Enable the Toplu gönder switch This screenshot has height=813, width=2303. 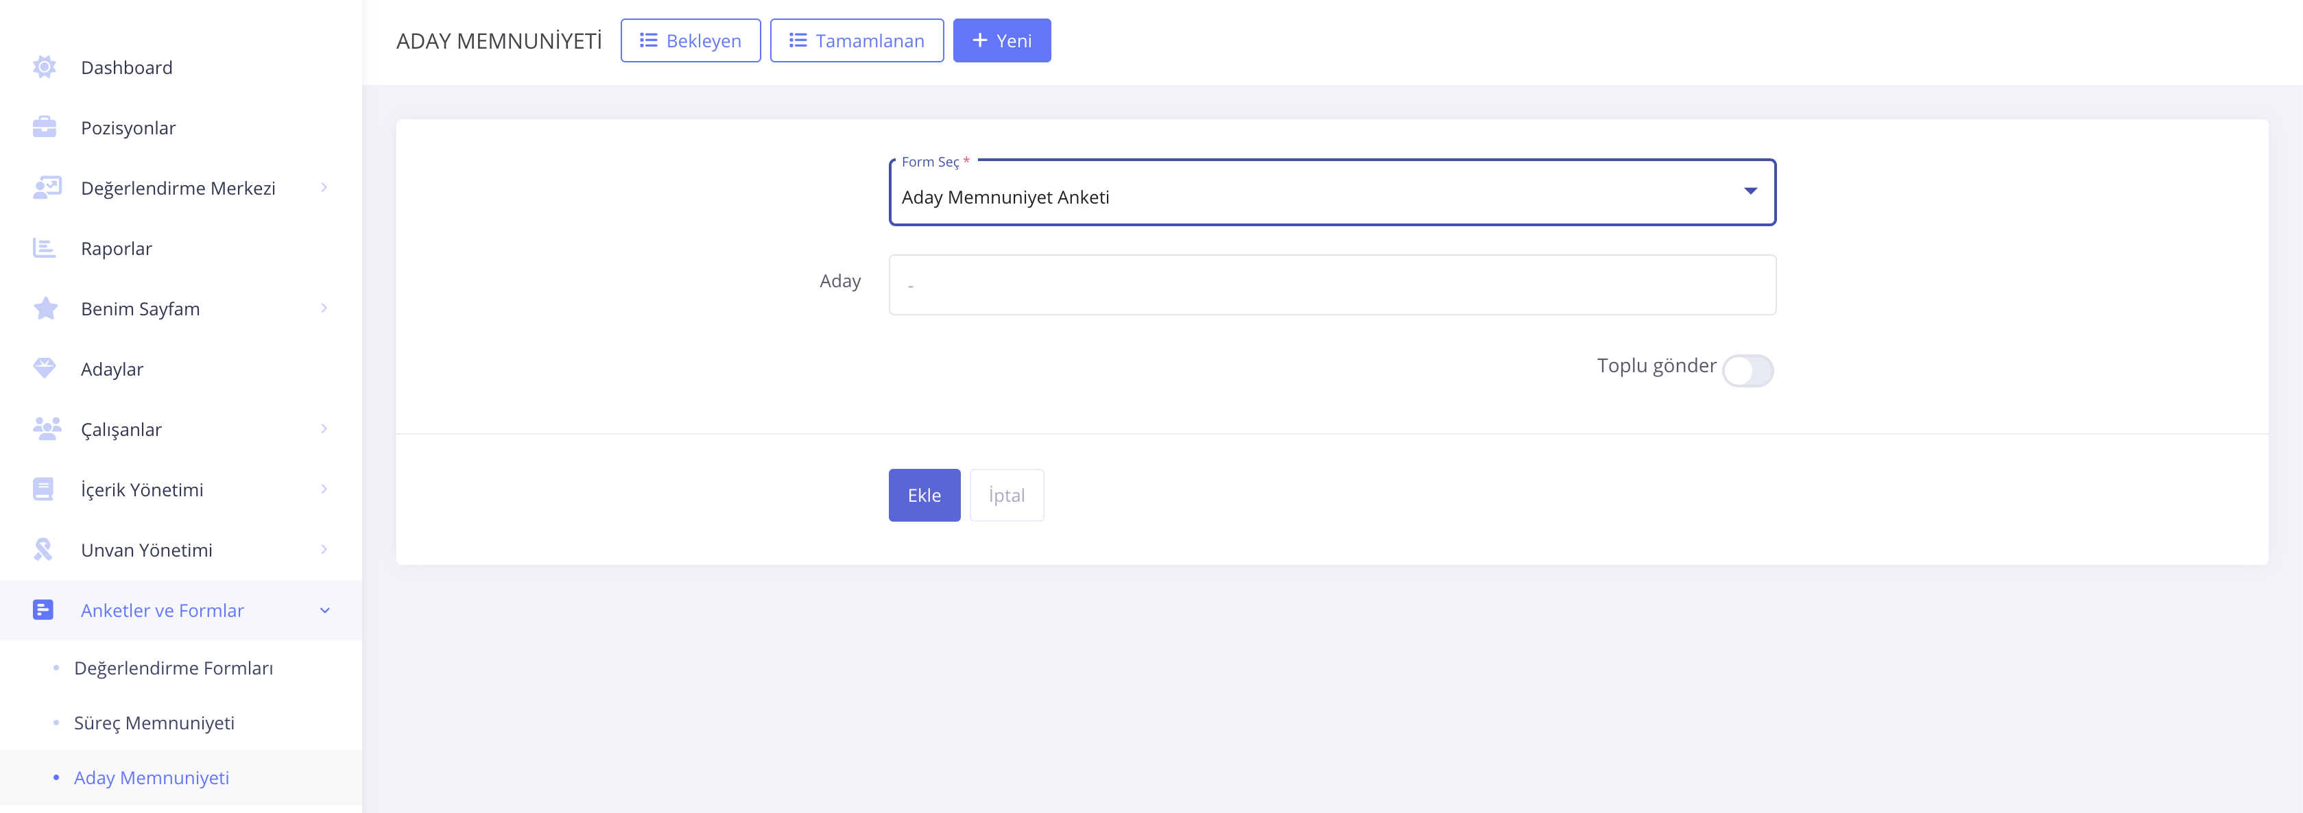pyautogui.click(x=1747, y=371)
